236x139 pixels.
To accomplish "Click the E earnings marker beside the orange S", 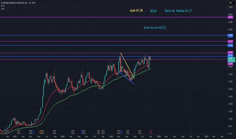I will click(43, 132).
